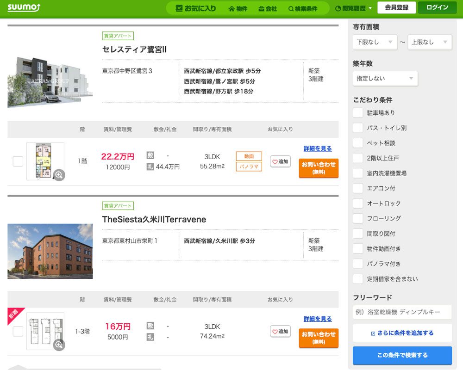This screenshot has width=463, height=370.
Task: Click ログイン button
Action: click(438, 7)
